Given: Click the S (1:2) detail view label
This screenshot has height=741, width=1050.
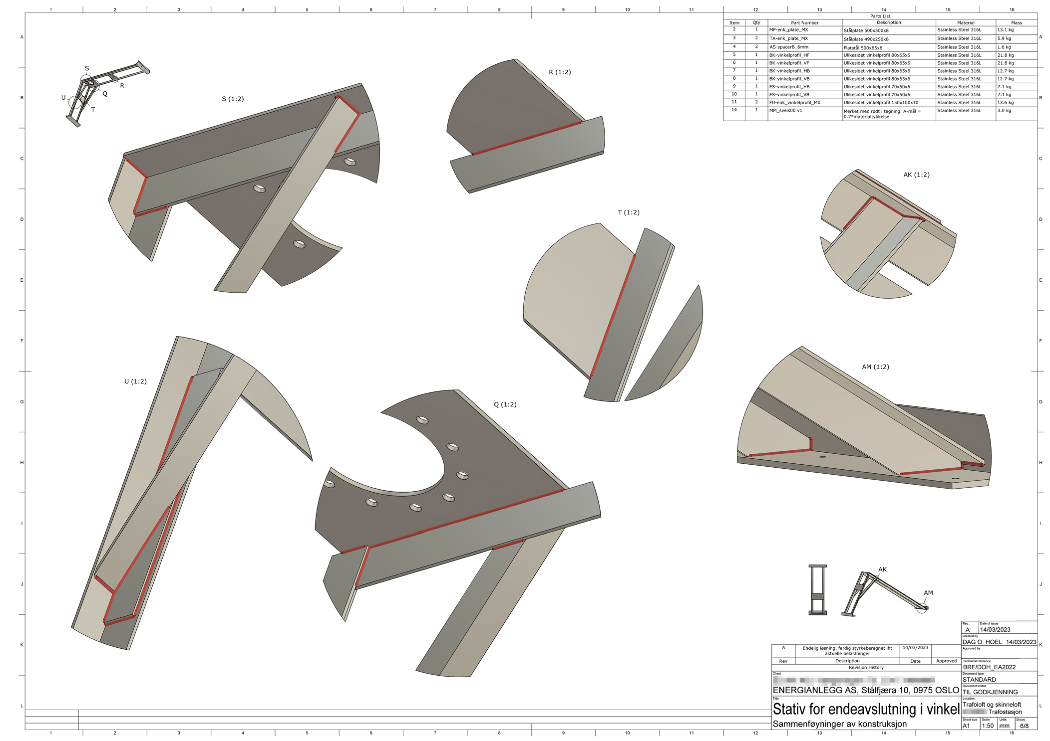Looking at the screenshot, I should (233, 99).
